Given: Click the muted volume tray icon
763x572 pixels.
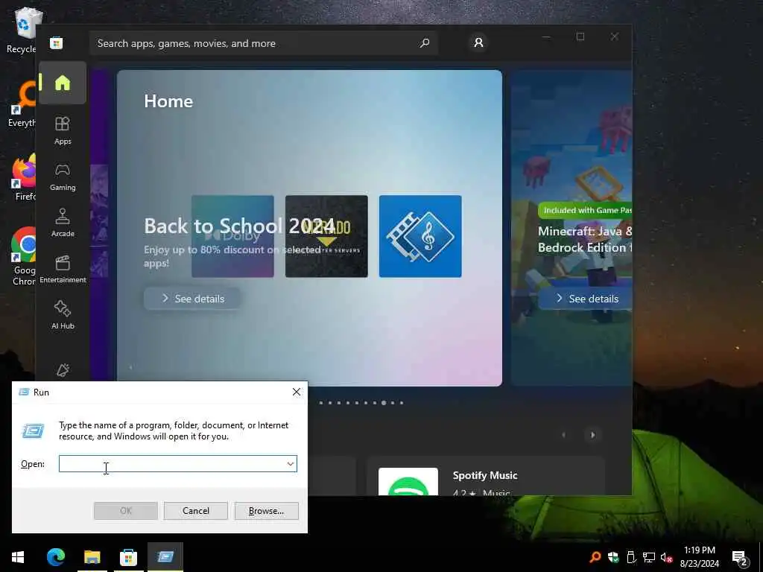Looking at the screenshot, I should pyautogui.click(x=666, y=557).
